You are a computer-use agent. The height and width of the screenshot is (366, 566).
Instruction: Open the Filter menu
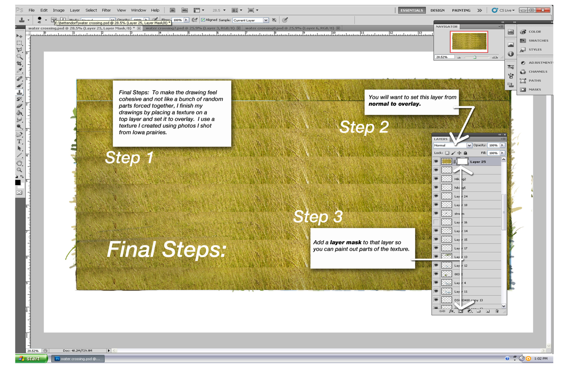(106, 10)
